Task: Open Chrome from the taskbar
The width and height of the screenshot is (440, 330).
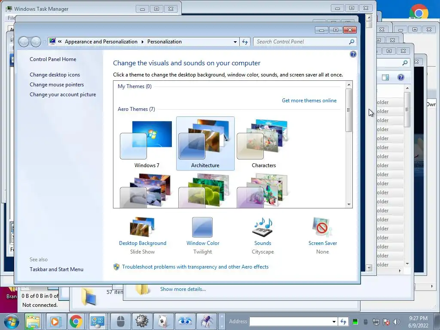Action: pyautogui.click(x=76, y=321)
